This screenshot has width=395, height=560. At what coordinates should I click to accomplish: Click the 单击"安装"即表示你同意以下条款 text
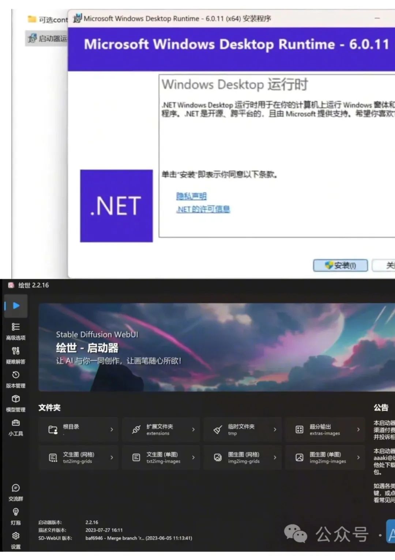(219, 174)
